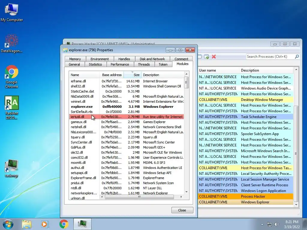Click the Windows Start button

pyautogui.click(x=8, y=224)
